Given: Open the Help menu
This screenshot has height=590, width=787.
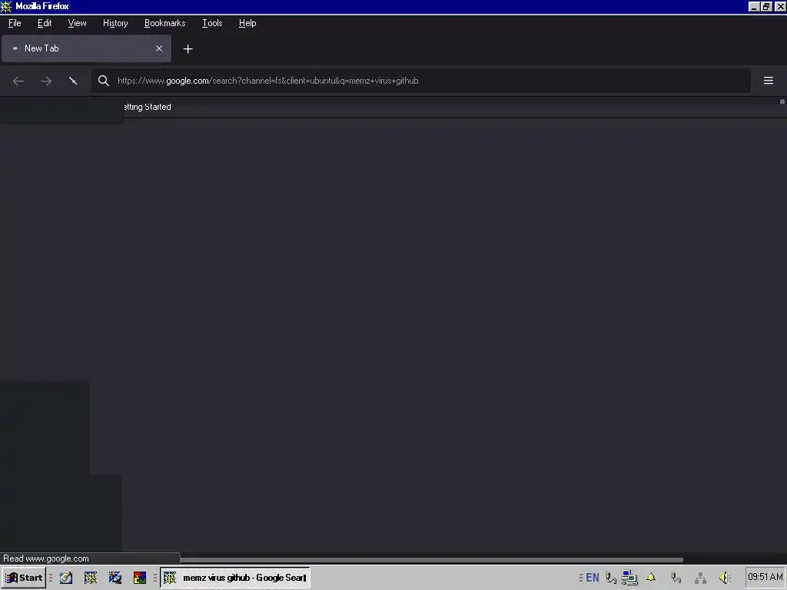Looking at the screenshot, I should [247, 23].
